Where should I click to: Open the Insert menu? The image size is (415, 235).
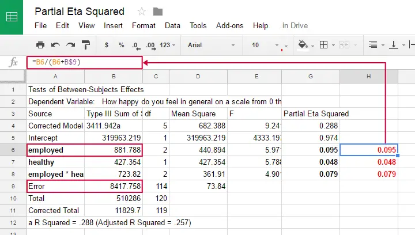(x=113, y=26)
